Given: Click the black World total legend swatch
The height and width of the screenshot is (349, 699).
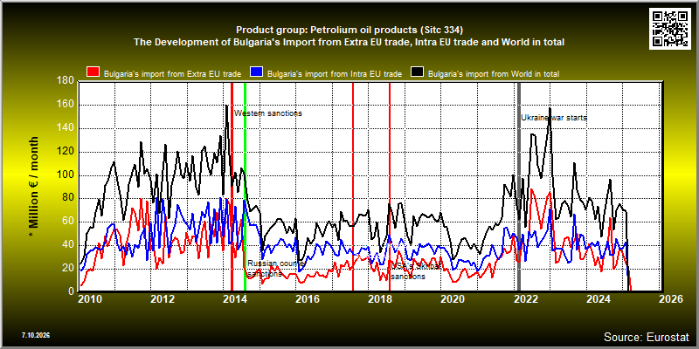Looking at the screenshot, I should tap(417, 72).
